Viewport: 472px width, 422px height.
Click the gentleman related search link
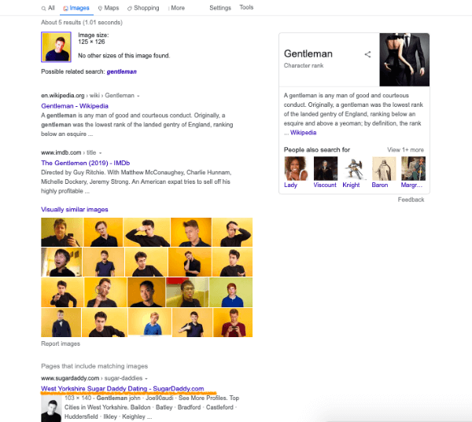(x=122, y=72)
